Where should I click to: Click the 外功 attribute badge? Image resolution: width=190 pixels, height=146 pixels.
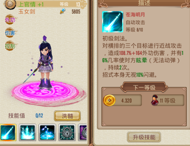coord(10,20)
